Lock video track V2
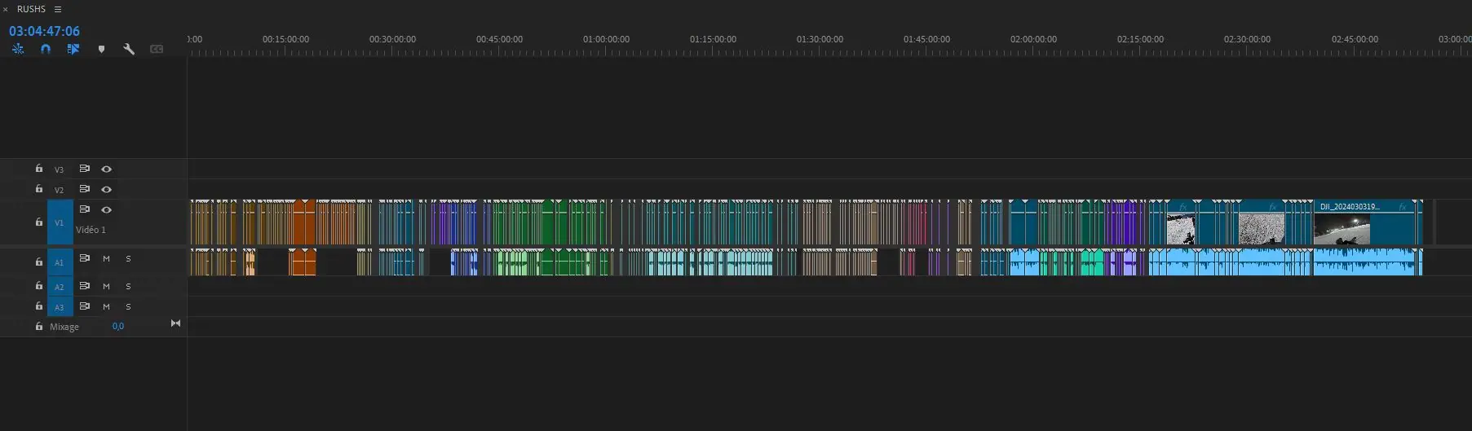The width and height of the screenshot is (1472, 431). [38, 189]
